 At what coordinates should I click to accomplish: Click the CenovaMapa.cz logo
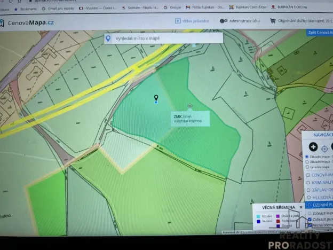click(x=27, y=23)
